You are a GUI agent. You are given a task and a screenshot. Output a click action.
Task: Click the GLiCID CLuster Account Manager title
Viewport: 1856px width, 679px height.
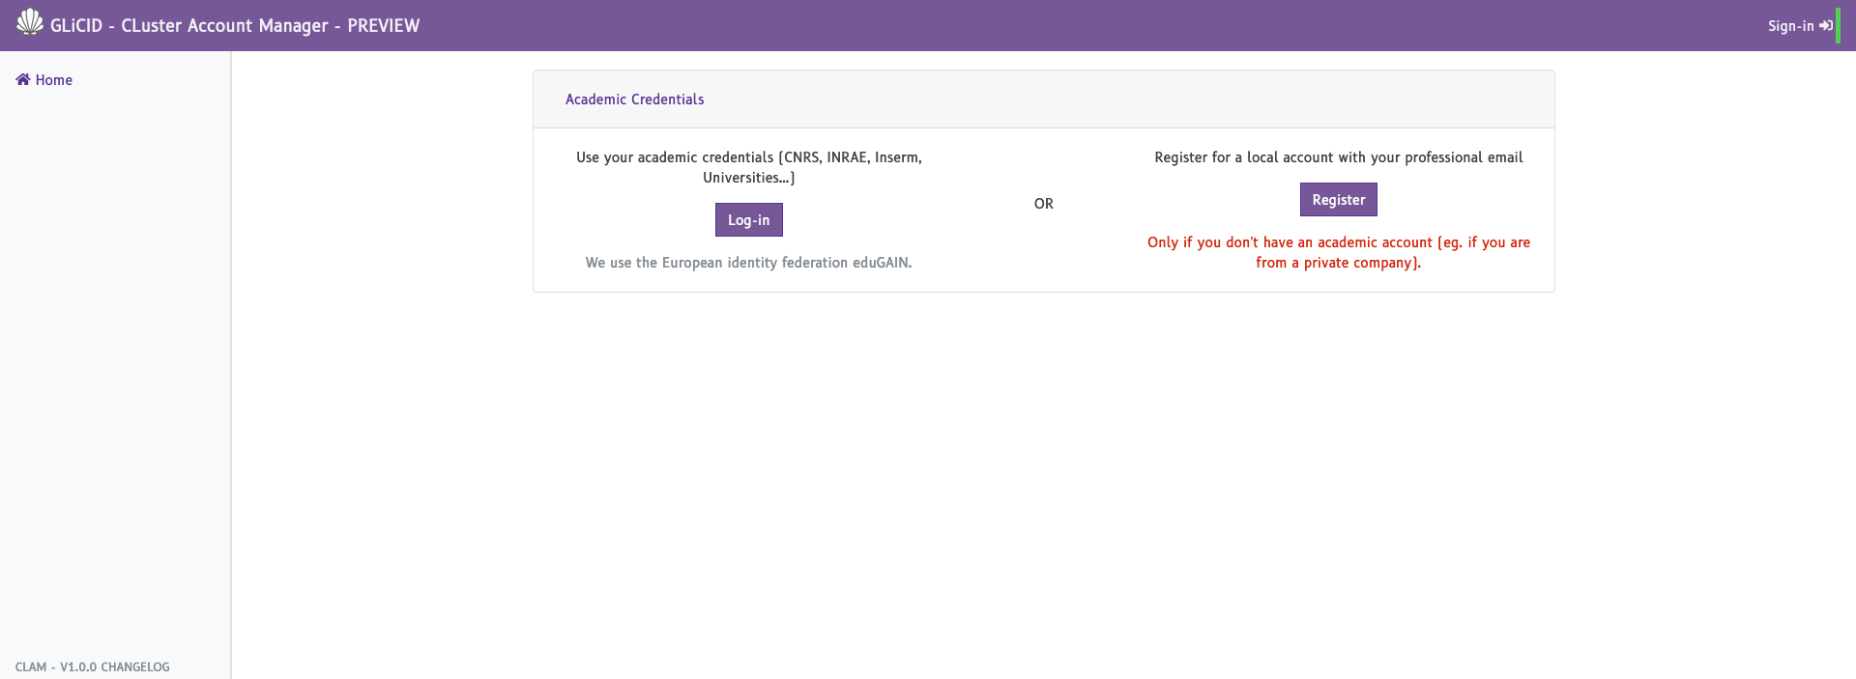click(x=188, y=26)
